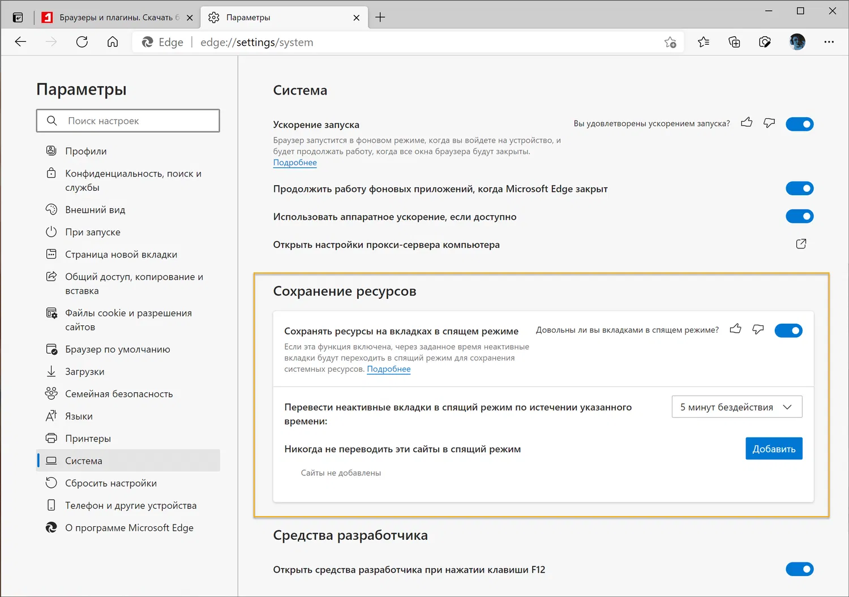Click the thumbs up for startup boost
This screenshot has height=597, width=849.
tap(747, 123)
